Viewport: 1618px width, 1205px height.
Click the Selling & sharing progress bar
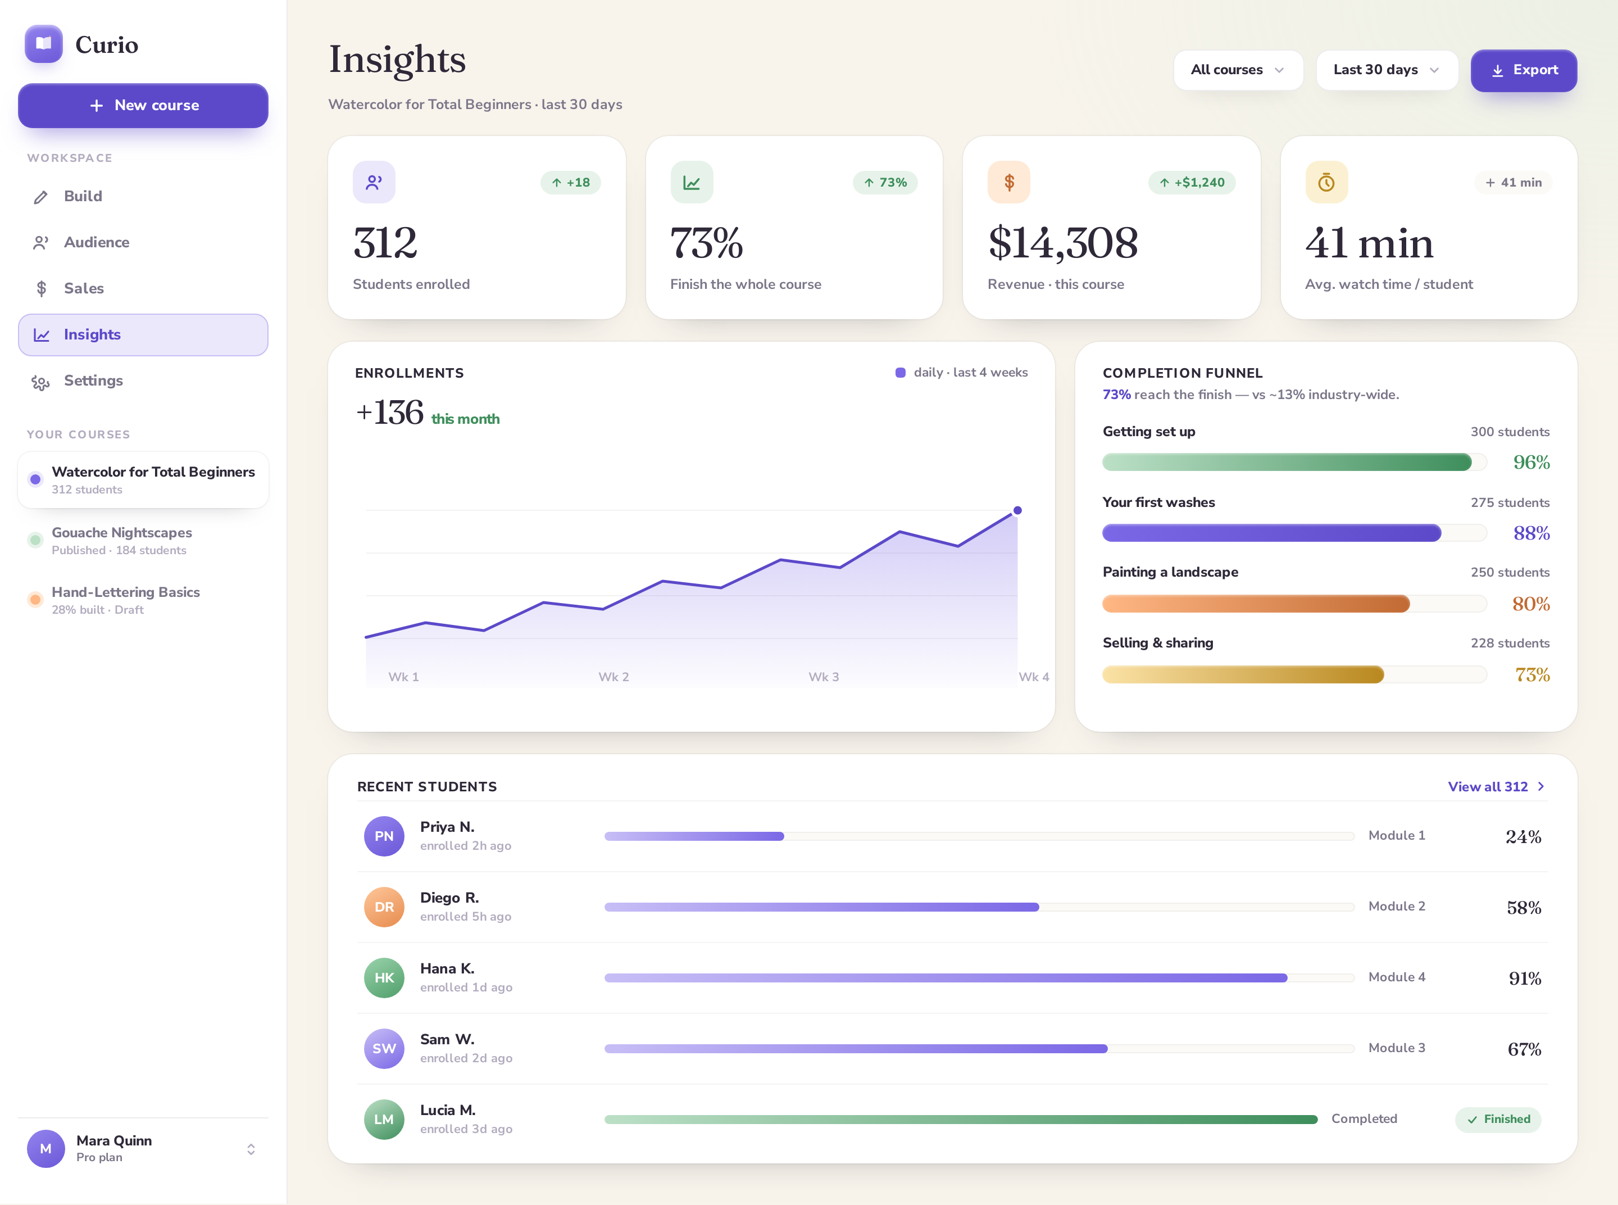click(1294, 674)
